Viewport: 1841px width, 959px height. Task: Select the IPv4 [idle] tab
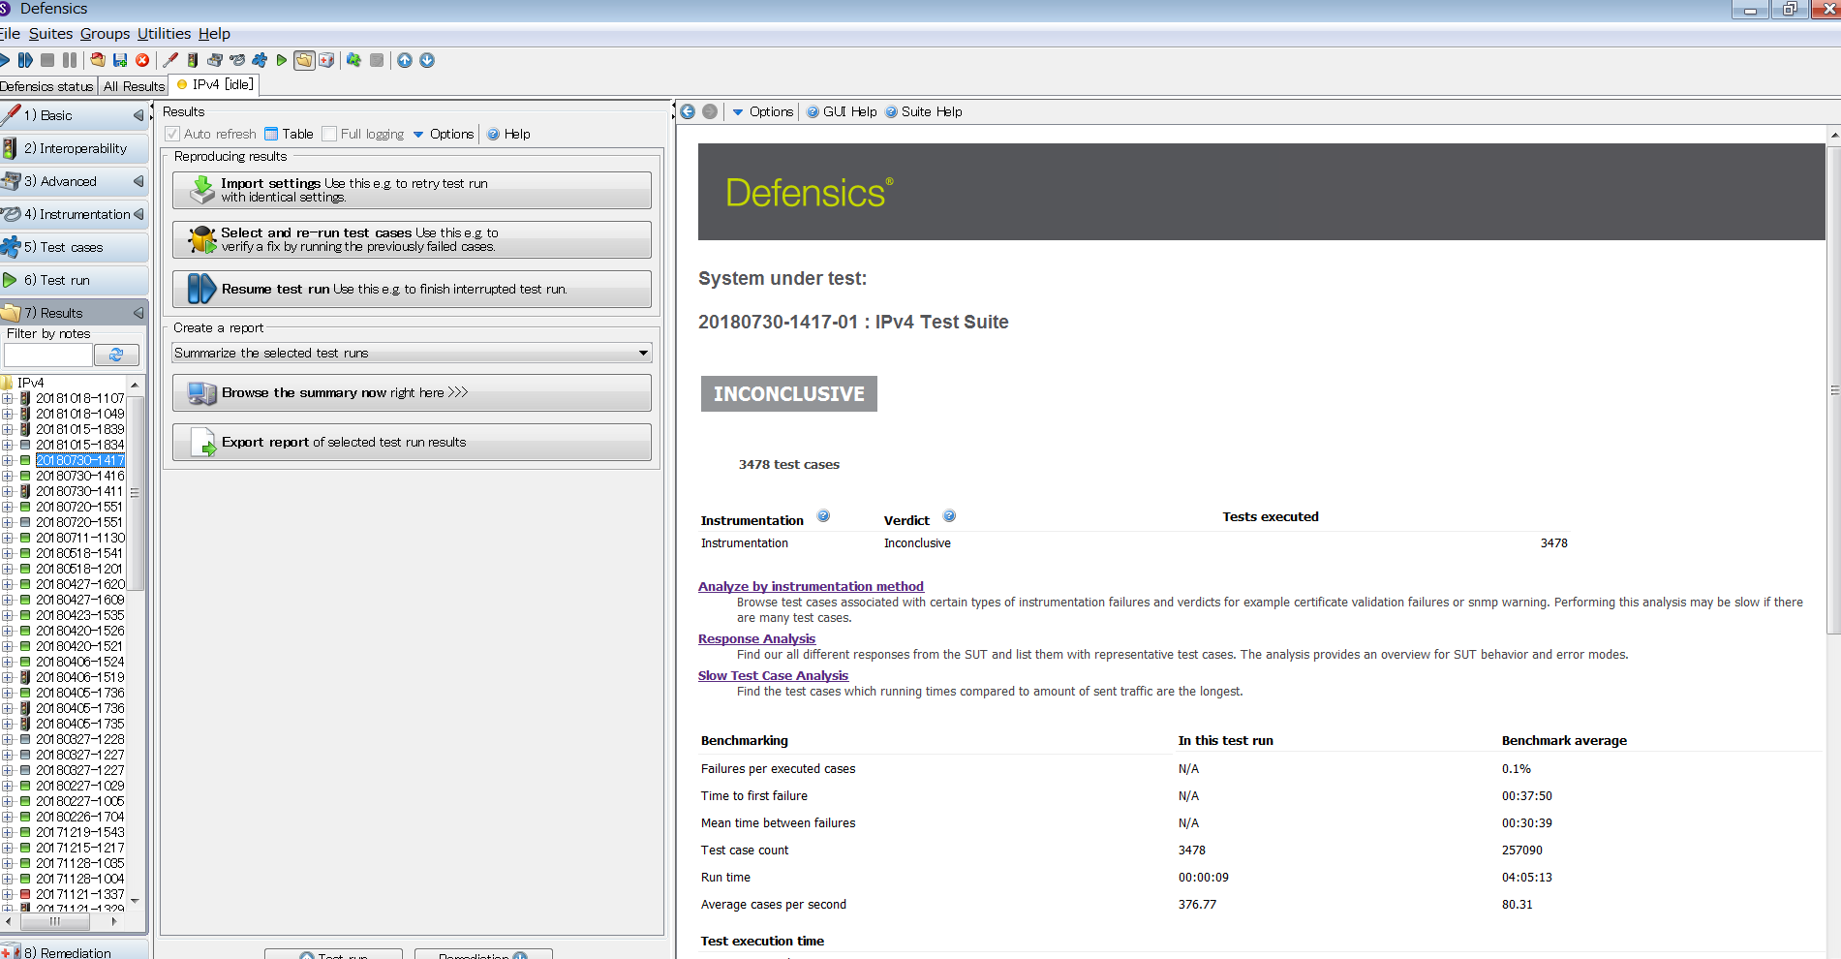tap(215, 84)
